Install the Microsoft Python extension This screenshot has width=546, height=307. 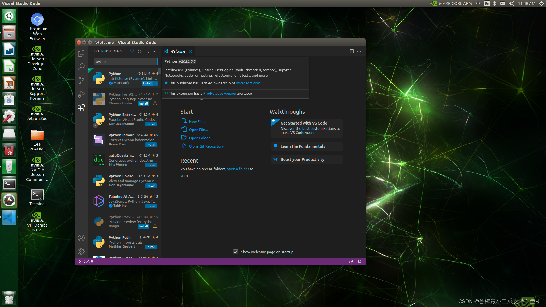pyautogui.click(x=147, y=83)
